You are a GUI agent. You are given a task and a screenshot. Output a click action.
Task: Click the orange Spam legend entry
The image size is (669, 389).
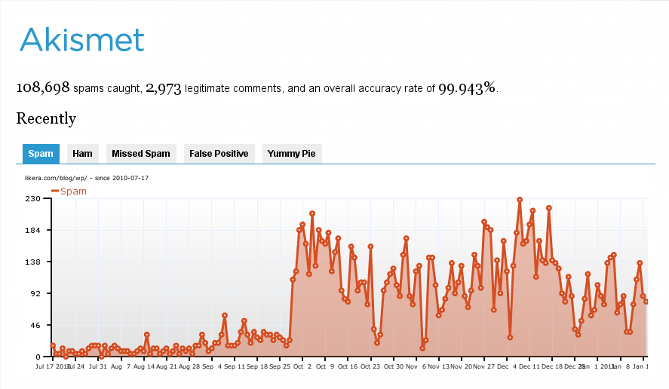[x=69, y=191]
